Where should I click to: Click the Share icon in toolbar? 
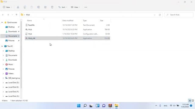[45, 7]
